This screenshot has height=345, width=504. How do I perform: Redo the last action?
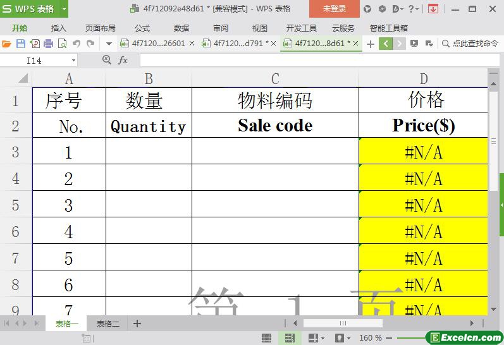(x=90, y=44)
